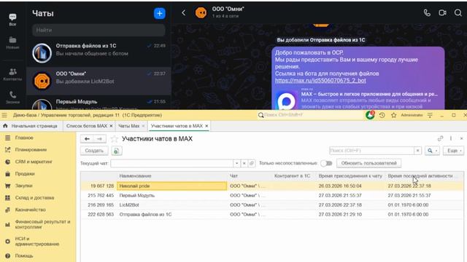Viewport: 467px width, 262px height.
Task: Open 1C notifications bell icon
Action: (x=370, y=115)
